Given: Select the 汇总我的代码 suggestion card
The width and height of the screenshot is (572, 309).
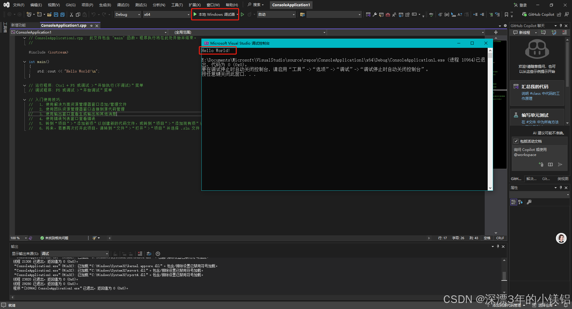Looking at the screenshot, I should pos(537,93).
